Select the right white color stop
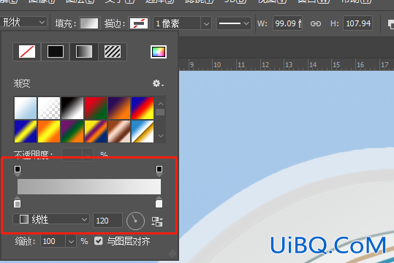 tap(159, 202)
